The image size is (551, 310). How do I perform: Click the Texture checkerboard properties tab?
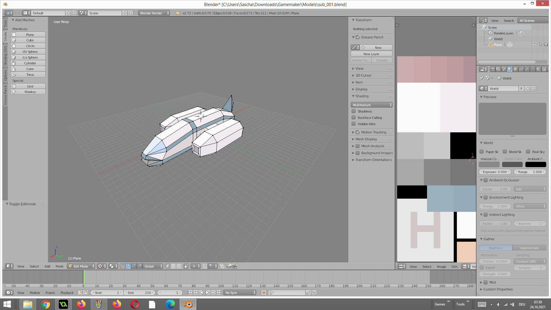coord(544,69)
